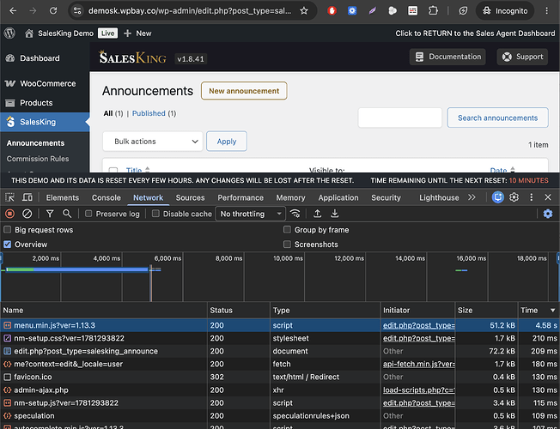The image size is (560, 429).
Task: Open the network search magnifier icon
Action: [x=67, y=214]
